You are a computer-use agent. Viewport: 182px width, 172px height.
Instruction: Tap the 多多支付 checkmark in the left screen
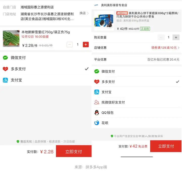(87, 69)
